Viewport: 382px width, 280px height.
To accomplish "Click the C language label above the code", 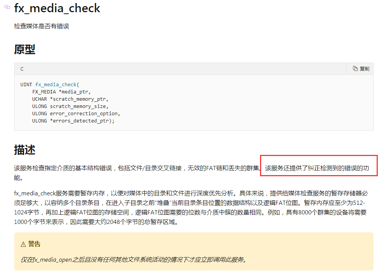I will point(22,69).
